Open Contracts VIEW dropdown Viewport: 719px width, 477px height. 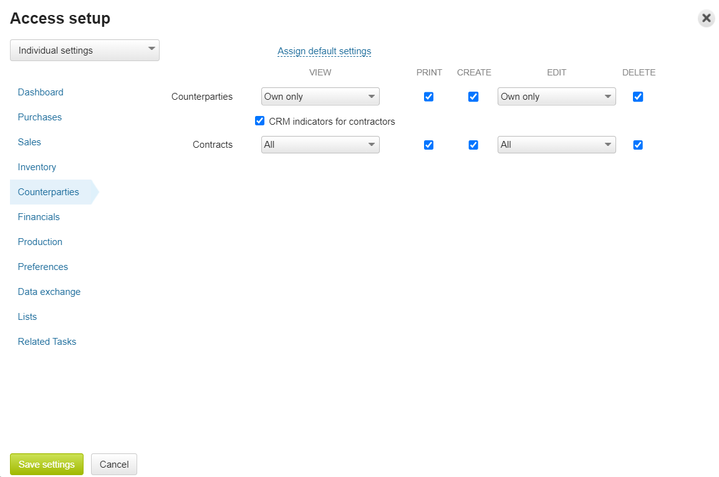click(320, 145)
